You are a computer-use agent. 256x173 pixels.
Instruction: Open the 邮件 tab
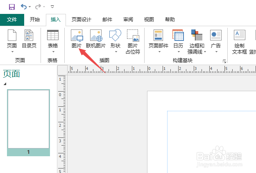107,20
